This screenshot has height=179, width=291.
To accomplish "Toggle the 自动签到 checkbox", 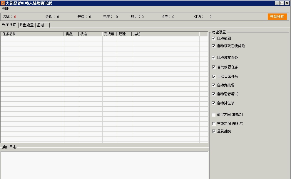I will [x=213, y=38].
